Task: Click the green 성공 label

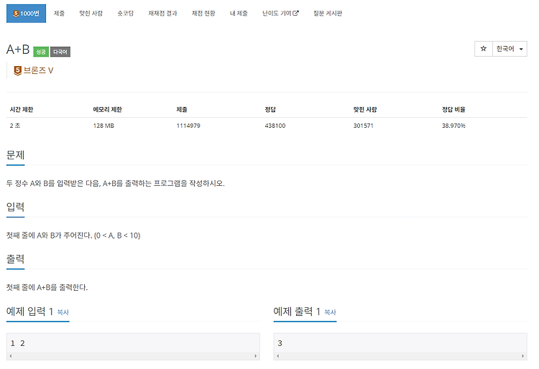Action: (41, 52)
